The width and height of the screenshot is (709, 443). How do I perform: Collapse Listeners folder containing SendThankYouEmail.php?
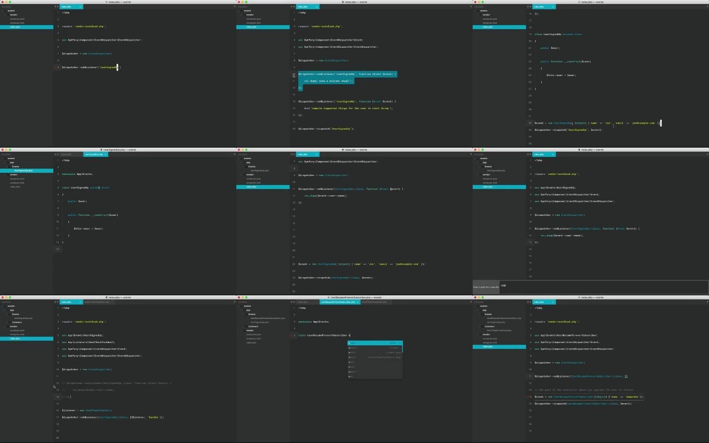click(x=479, y=326)
